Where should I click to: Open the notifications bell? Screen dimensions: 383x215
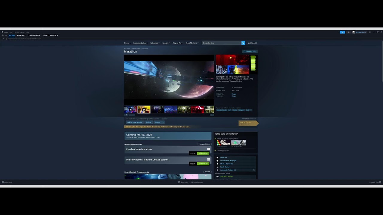click(349, 32)
